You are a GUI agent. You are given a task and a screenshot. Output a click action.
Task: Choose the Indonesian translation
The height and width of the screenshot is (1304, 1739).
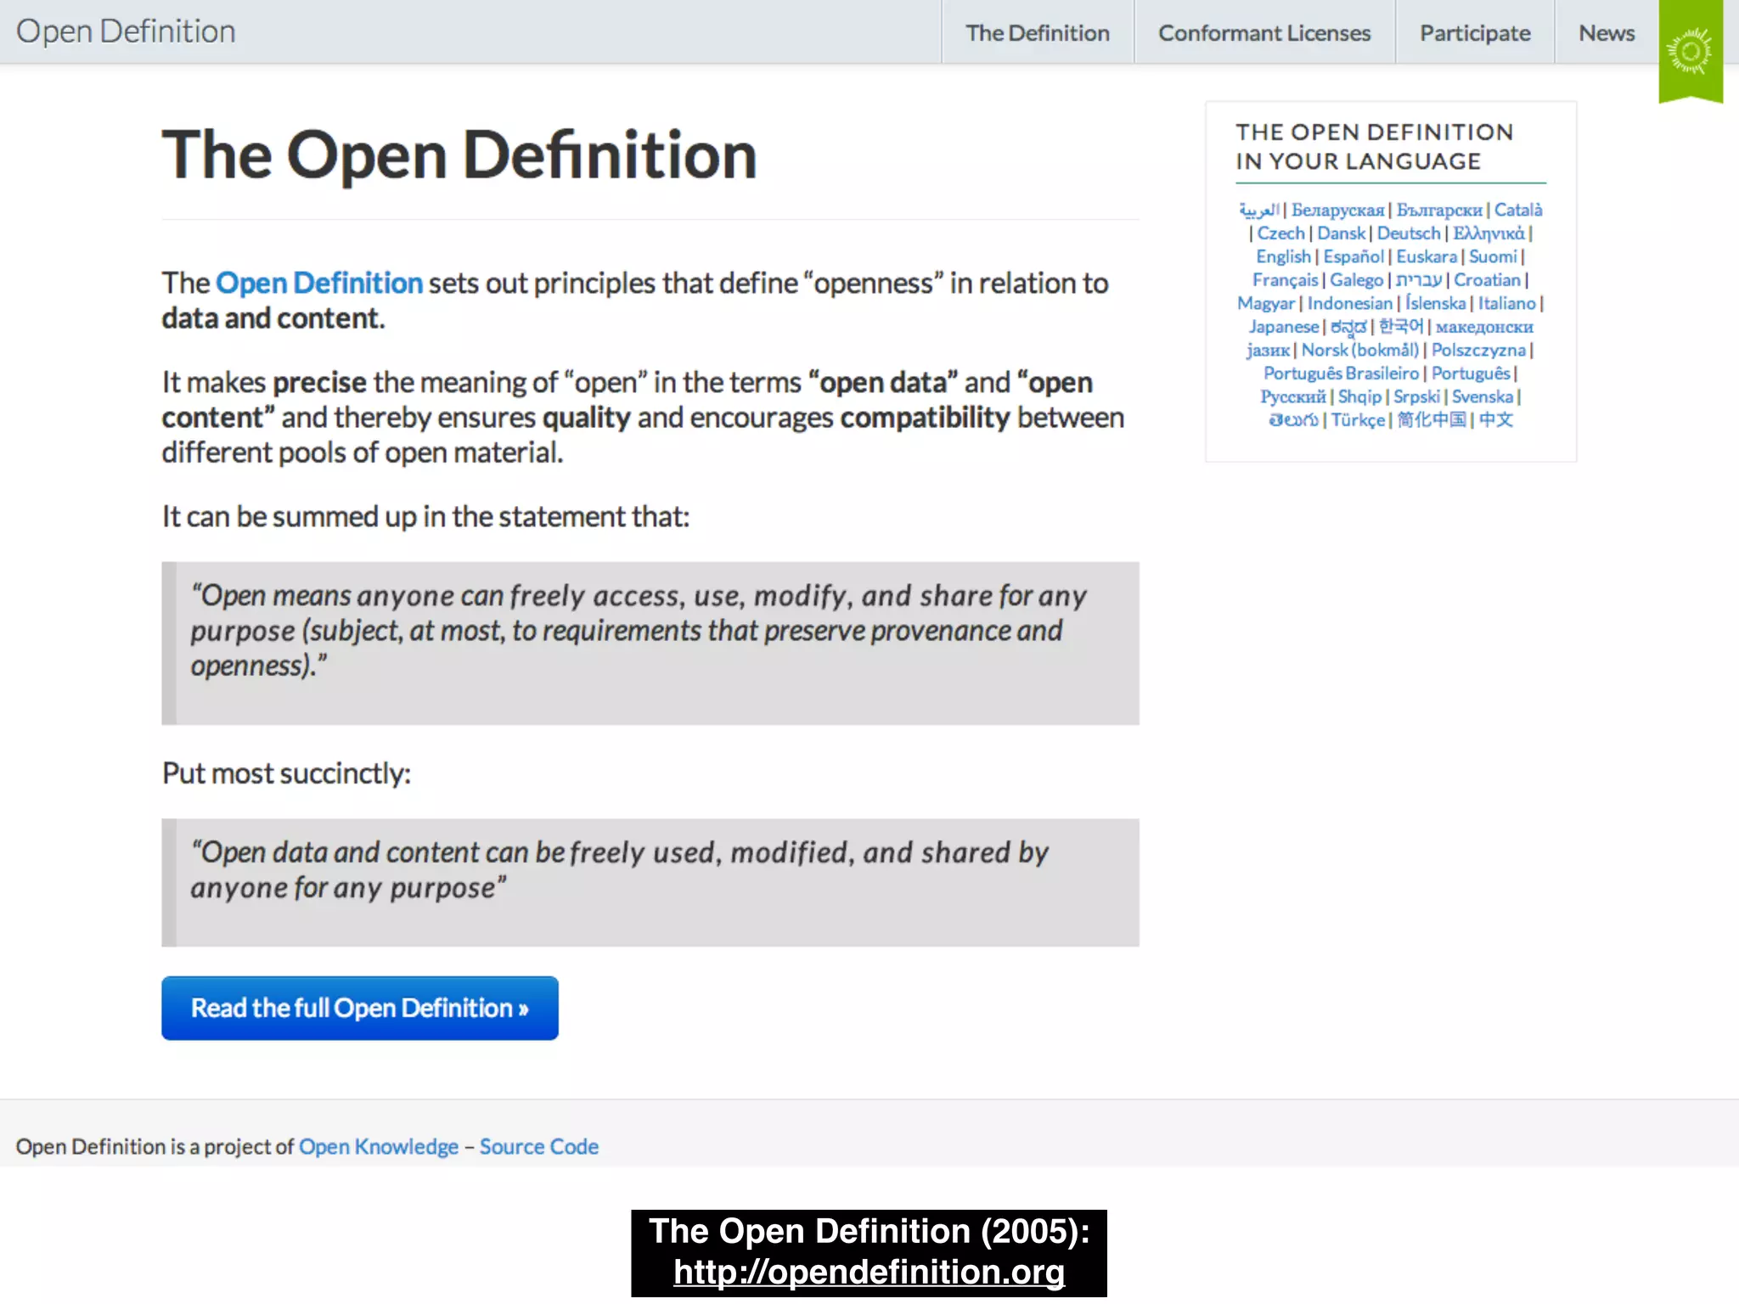tap(1350, 303)
